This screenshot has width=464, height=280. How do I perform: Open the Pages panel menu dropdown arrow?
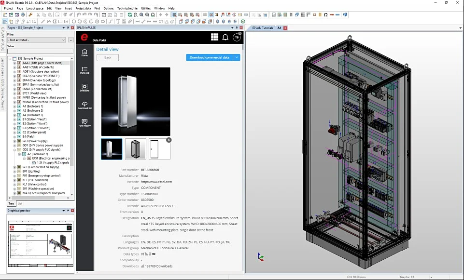click(63, 28)
